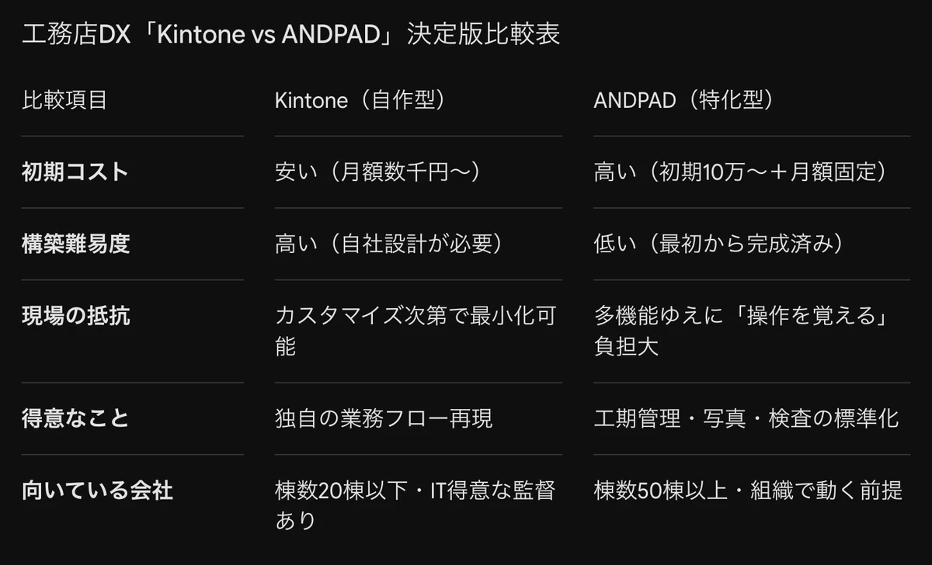Click the 低い（最初から完成済み） cell
Viewport: 932px width, 565px height.
point(718,244)
